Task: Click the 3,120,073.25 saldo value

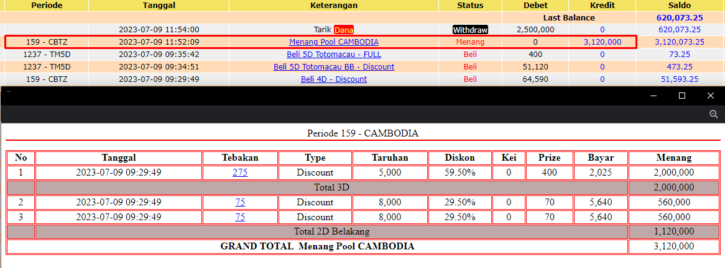Action: pos(680,42)
